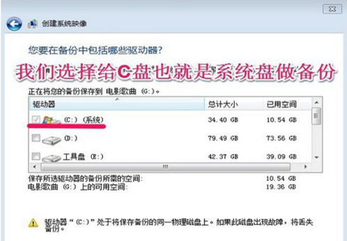The image size is (347, 241).
Task: Click the 您要在备份中包括哪些驱动器 heading
Action: coord(95,51)
